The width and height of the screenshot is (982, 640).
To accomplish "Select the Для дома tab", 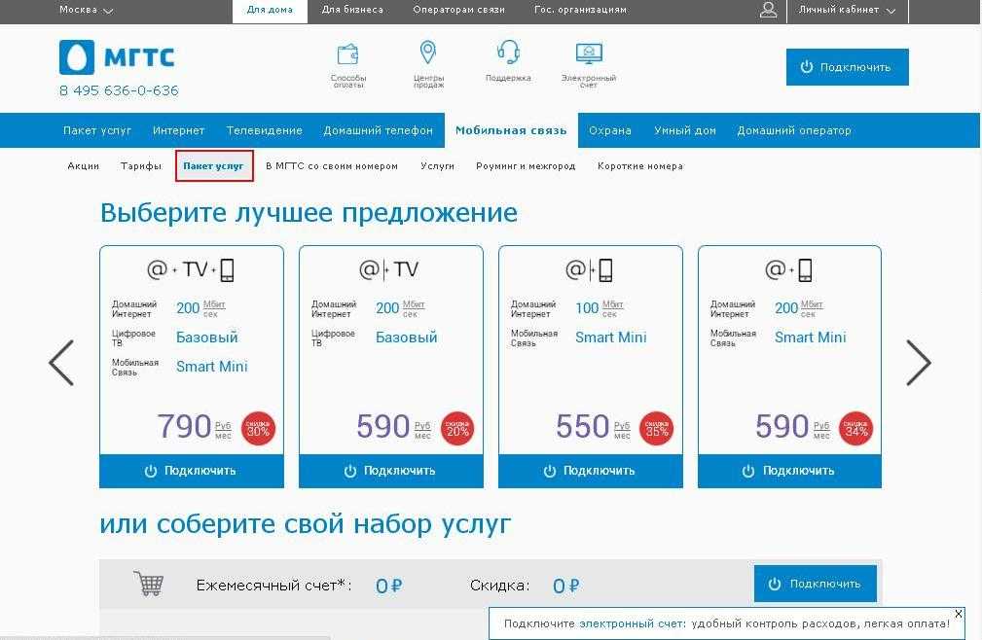I will (x=270, y=11).
